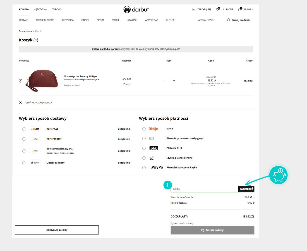Open favorites heart icon
This screenshot has height=251, width=307.
pos(218,9)
